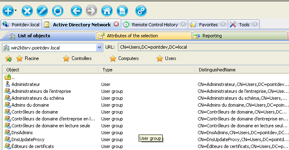Click the Type cell 'User' for Administrateur

pyautogui.click(x=106, y=84)
